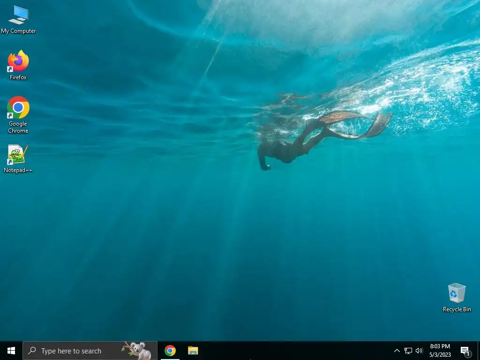Click the koala search highlight image

[x=137, y=351]
